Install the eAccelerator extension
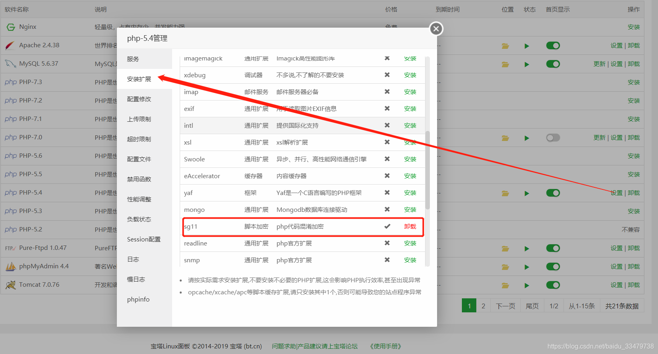The height and width of the screenshot is (354, 658). (x=410, y=176)
